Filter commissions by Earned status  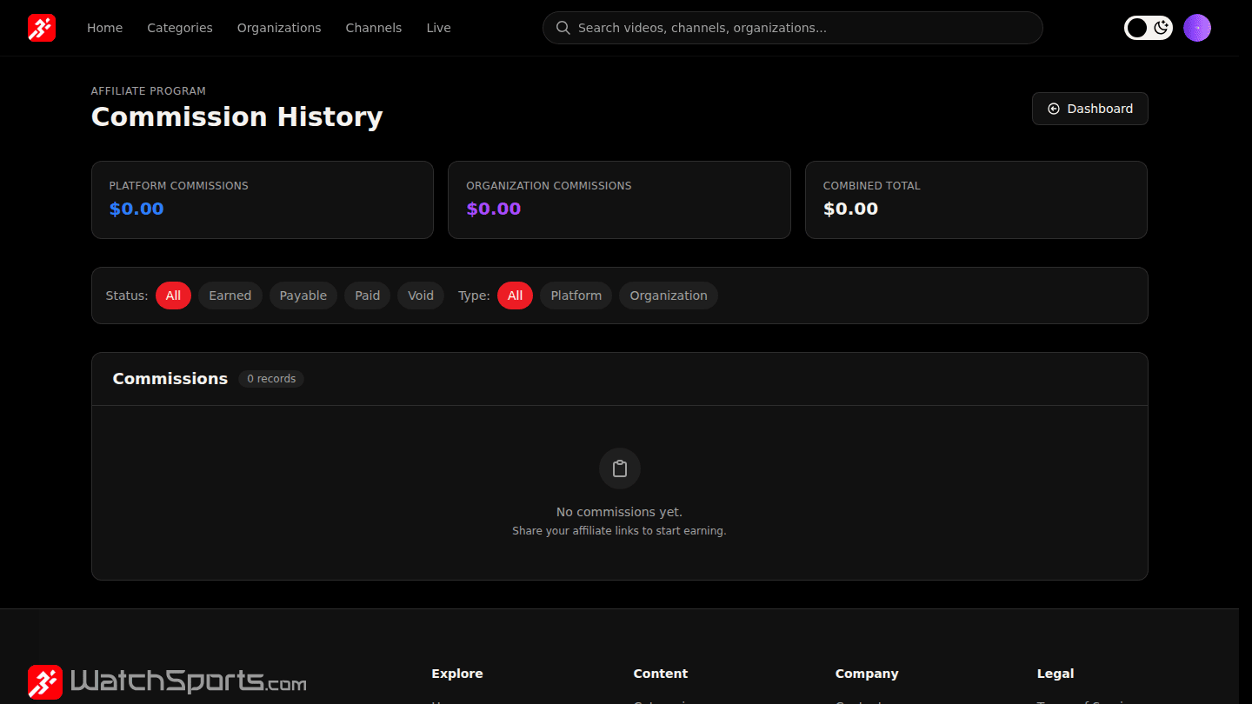pos(230,296)
